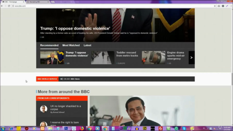Switch to the BBC - Homepage tab
Viewport: 233px width, 131px height.
tap(13, 2)
